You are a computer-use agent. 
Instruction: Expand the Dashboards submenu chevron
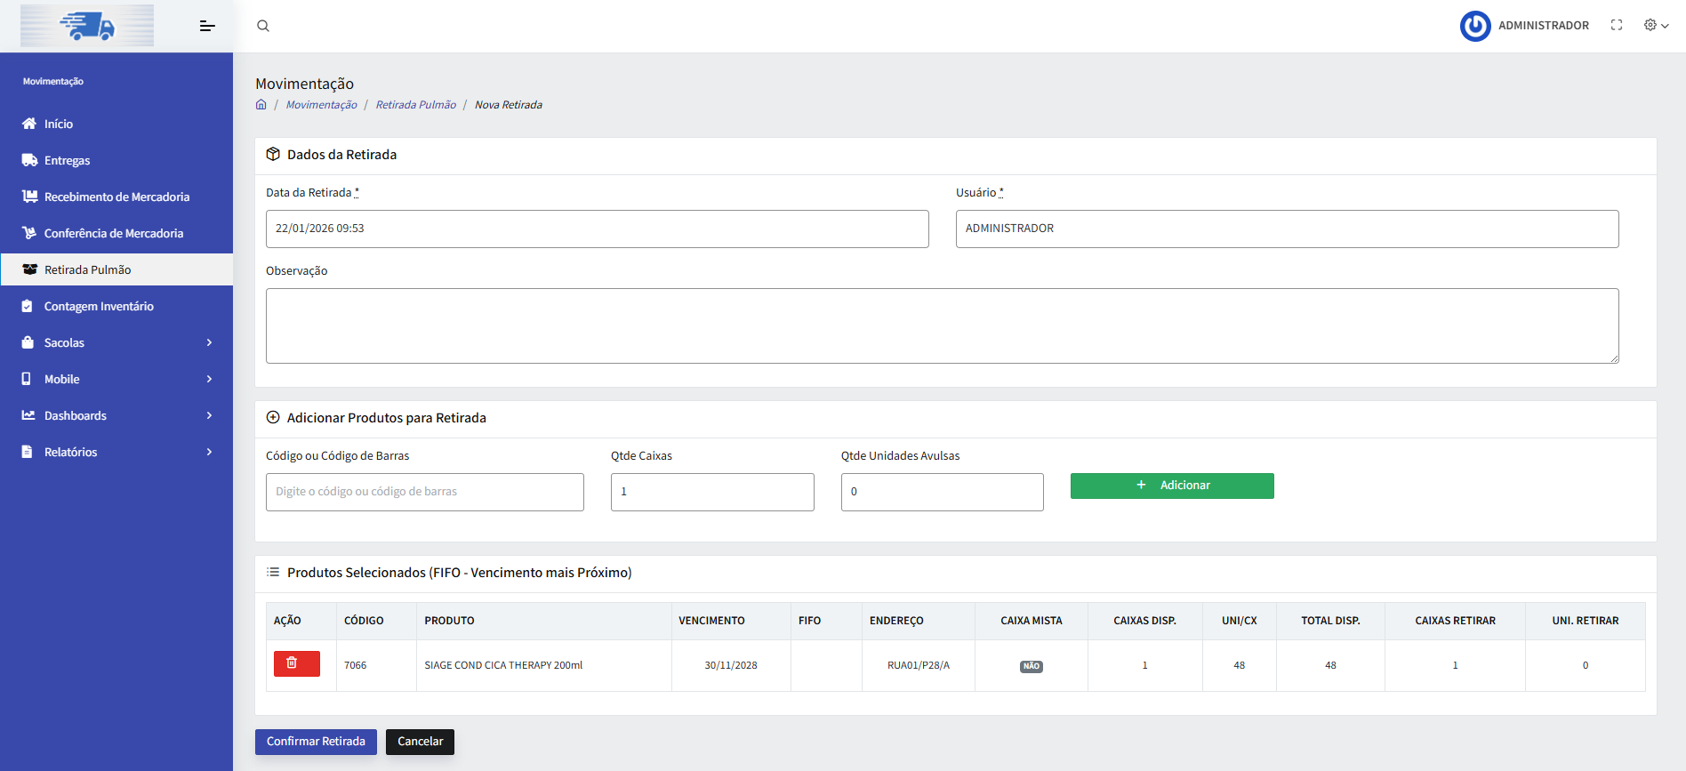[x=210, y=415]
